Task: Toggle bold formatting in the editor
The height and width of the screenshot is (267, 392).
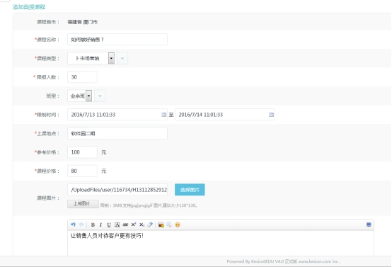Action: pos(93,225)
